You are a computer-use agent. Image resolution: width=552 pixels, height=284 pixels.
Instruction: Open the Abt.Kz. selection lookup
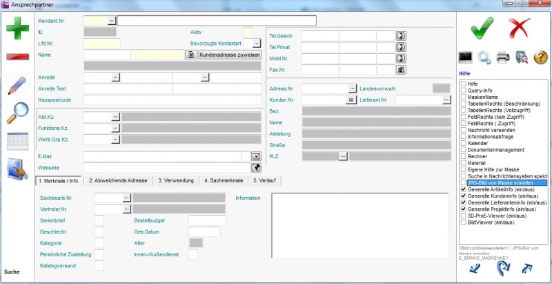(x=116, y=117)
